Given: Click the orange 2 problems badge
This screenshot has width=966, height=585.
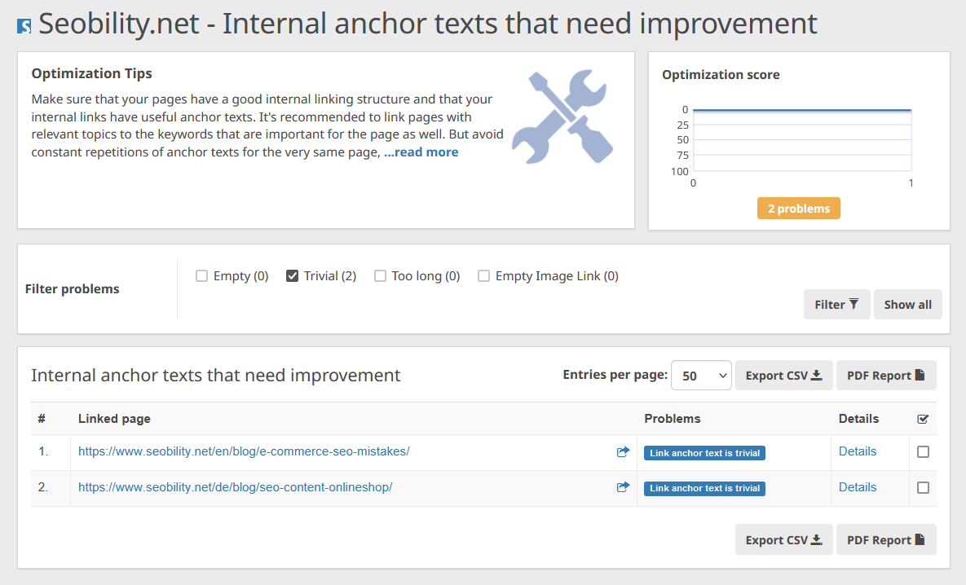Looking at the screenshot, I should pyautogui.click(x=799, y=209).
